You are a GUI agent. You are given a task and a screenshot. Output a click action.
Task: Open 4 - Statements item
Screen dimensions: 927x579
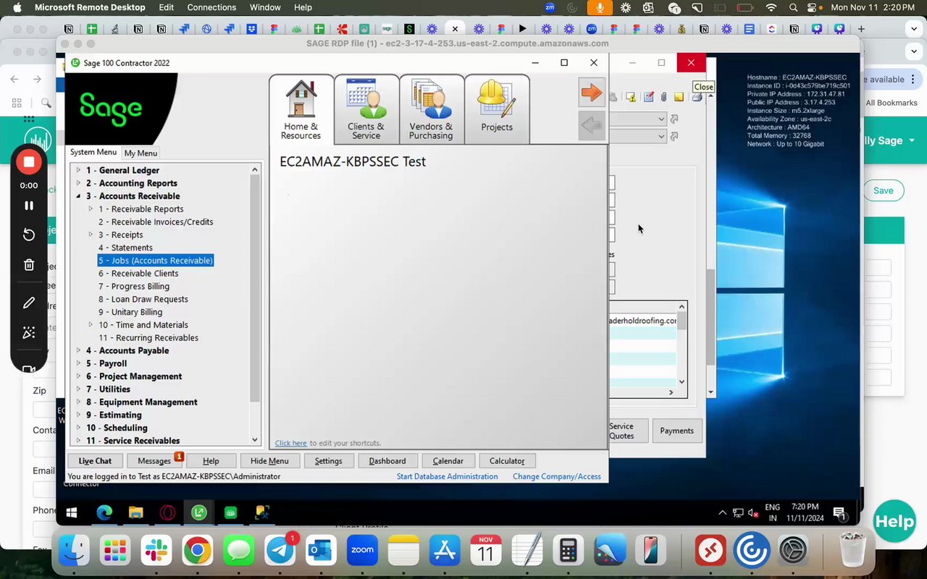pyautogui.click(x=125, y=248)
